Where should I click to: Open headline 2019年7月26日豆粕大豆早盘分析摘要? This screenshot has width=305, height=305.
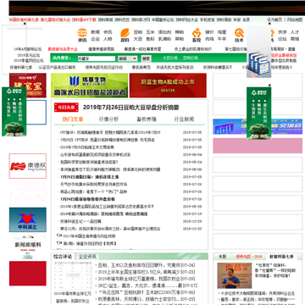[x=131, y=108]
